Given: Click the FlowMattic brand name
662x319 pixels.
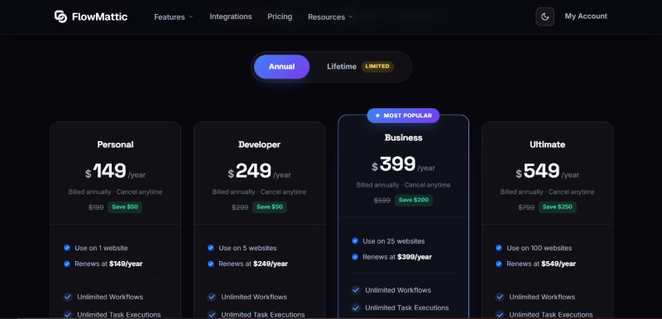Looking at the screenshot, I should click(x=99, y=17).
